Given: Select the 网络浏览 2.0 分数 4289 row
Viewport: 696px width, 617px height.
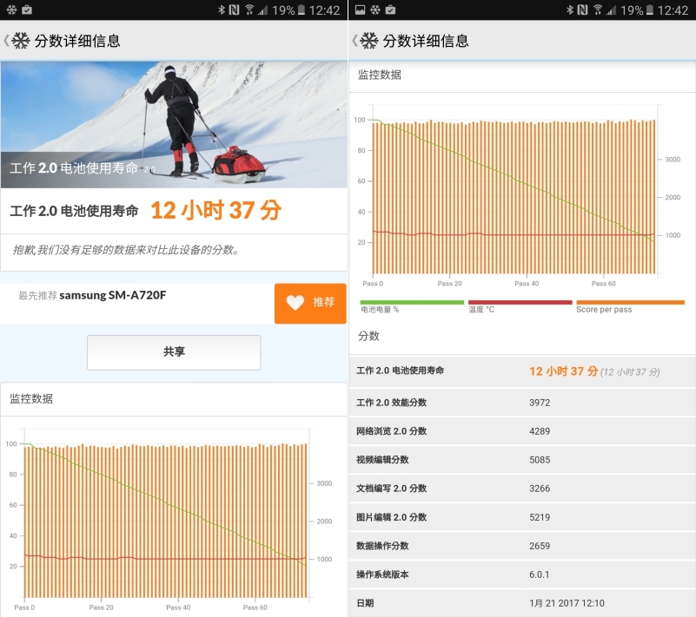Looking at the screenshot, I should (522, 431).
